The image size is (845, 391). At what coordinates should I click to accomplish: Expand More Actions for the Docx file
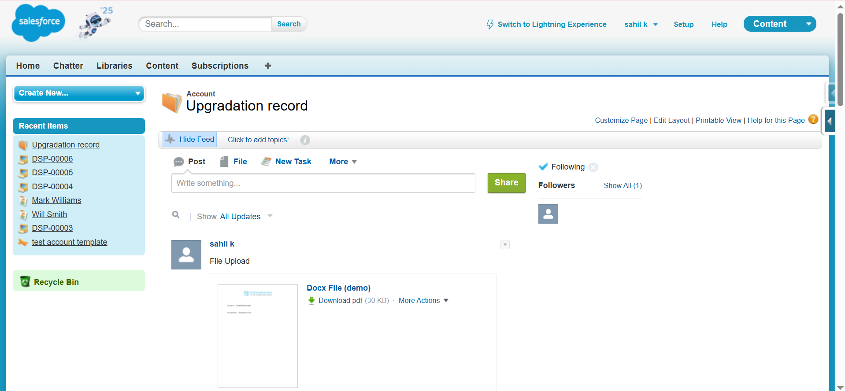[x=423, y=300]
